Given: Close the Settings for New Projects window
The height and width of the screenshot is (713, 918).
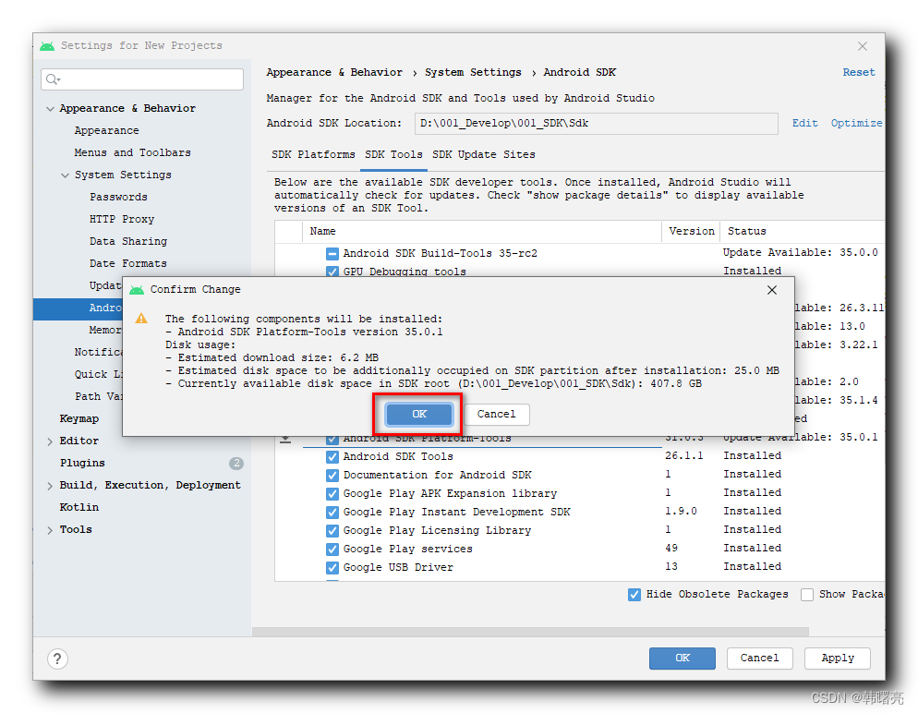Looking at the screenshot, I should (x=863, y=46).
